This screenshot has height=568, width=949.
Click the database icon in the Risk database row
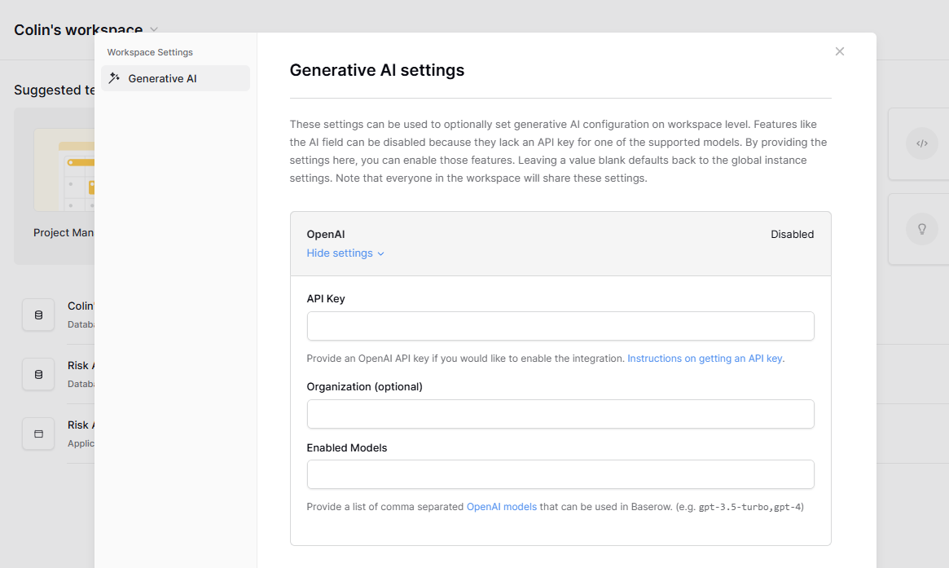(38, 374)
